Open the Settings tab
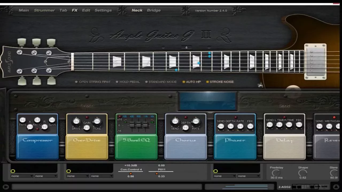Viewport: 342px width, 192px height. coord(103,10)
